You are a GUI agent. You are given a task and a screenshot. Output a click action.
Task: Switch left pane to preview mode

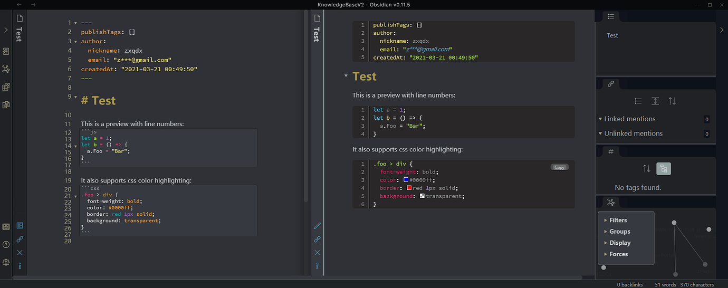20,226
